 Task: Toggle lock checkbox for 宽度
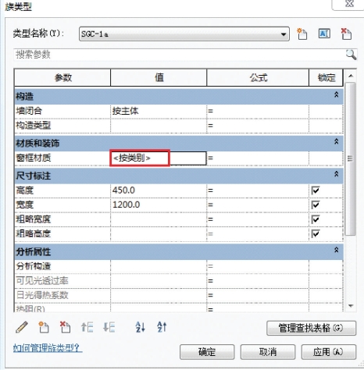316,205
